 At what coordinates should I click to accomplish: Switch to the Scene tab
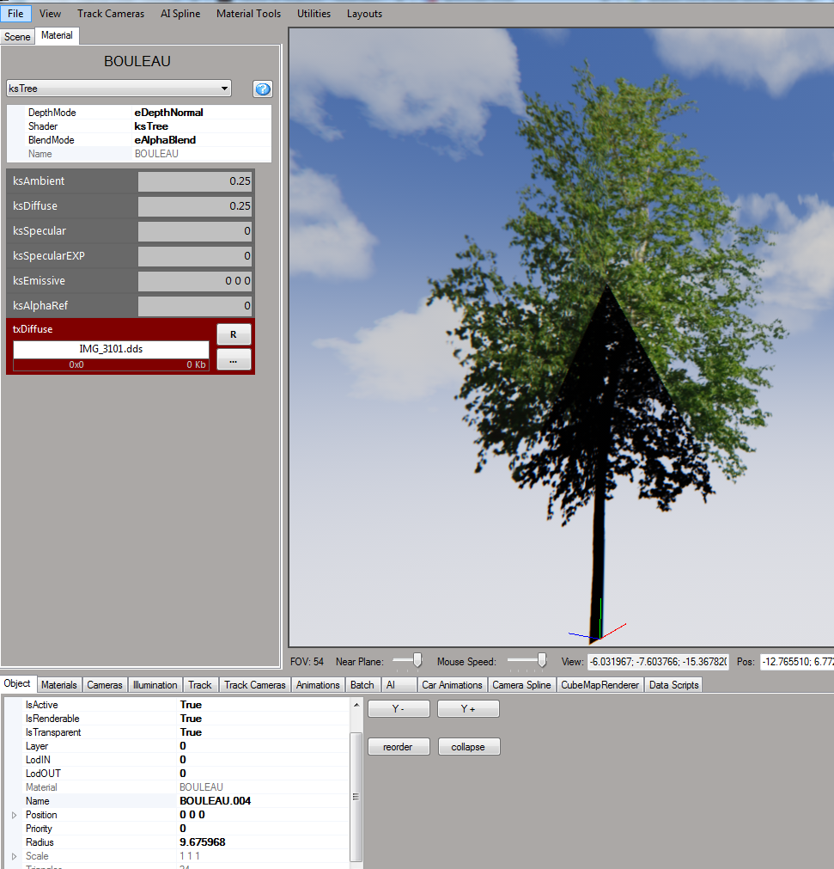17,36
